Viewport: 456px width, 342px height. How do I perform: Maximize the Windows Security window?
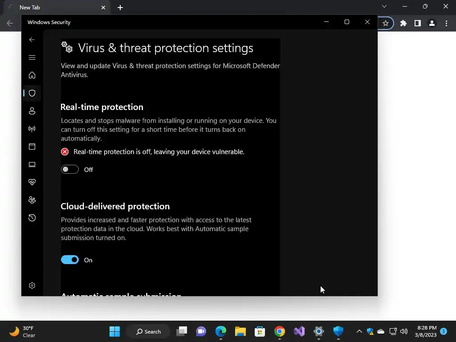click(346, 22)
